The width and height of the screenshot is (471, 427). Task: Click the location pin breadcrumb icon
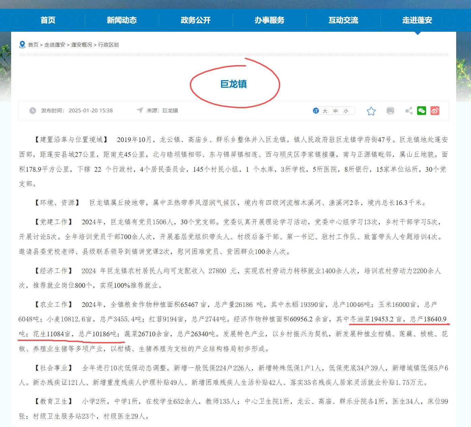tap(22, 45)
